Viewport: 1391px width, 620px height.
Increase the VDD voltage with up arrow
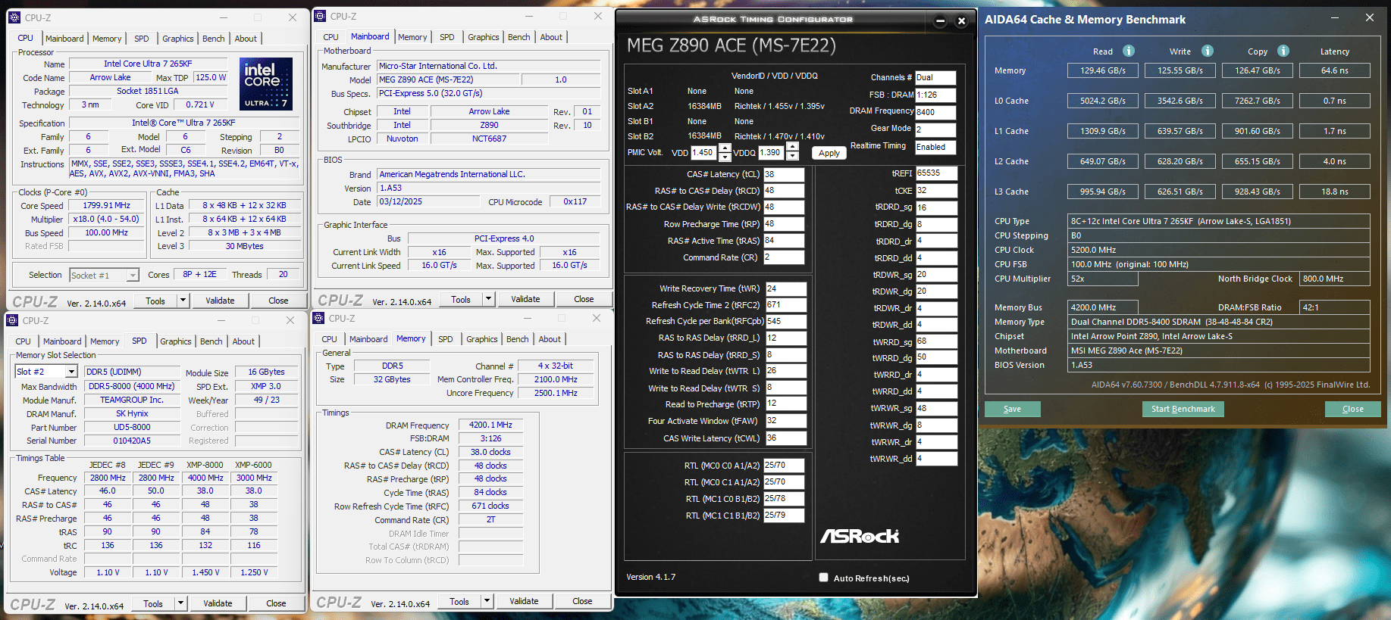pos(725,148)
